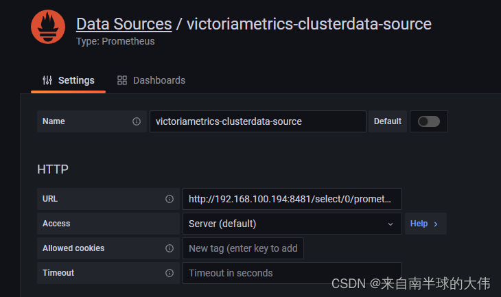Click the Type: Prometheus subtitle text
Viewport: 501px width, 297px height.
[115, 41]
